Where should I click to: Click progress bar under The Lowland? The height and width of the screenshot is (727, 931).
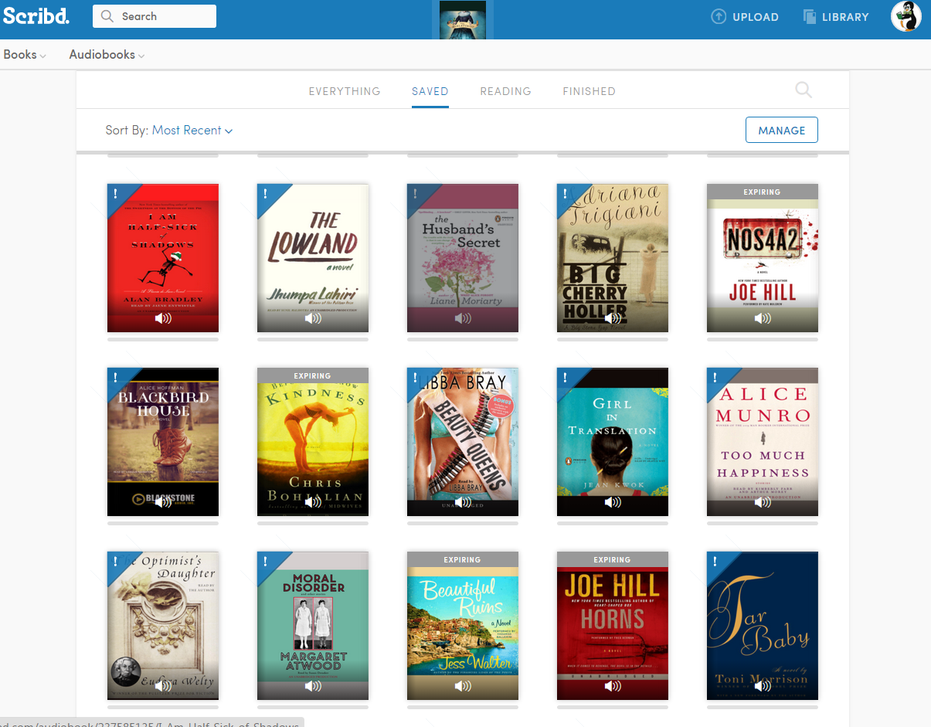point(313,339)
